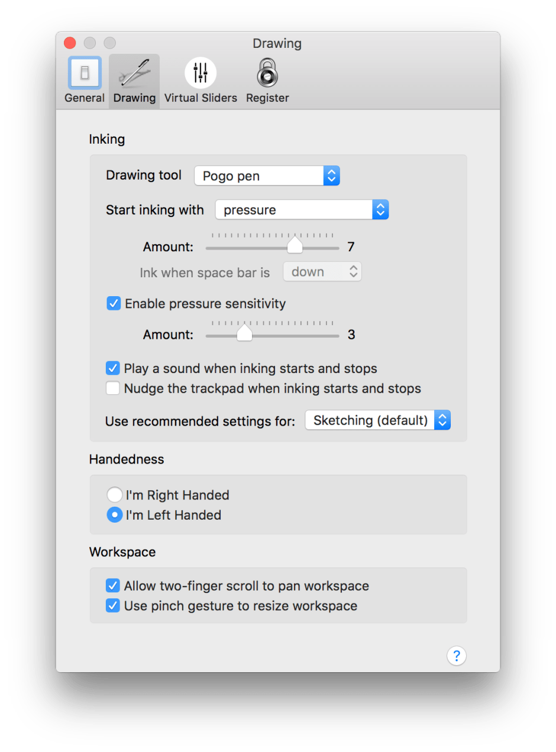Select I'm Left Handed
The width and height of the screenshot is (556, 752).
(x=115, y=515)
